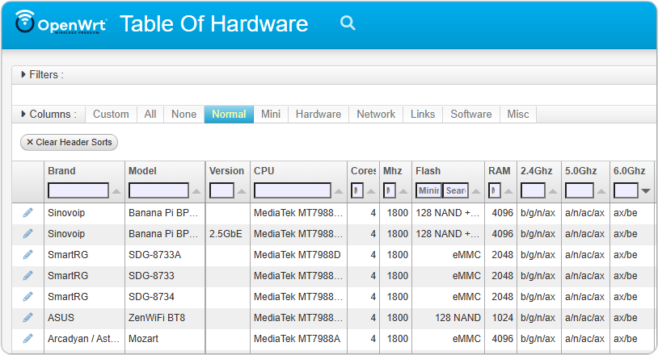Click edit pencil for ASUS ZenWiFi BT8
The width and height of the screenshot is (658, 355).
[x=28, y=317]
